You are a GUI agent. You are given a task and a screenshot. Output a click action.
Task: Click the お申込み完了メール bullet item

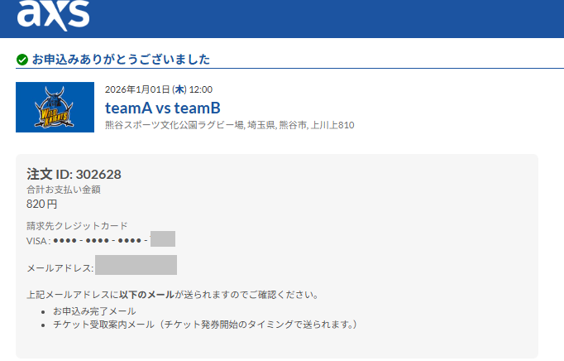[94, 311]
